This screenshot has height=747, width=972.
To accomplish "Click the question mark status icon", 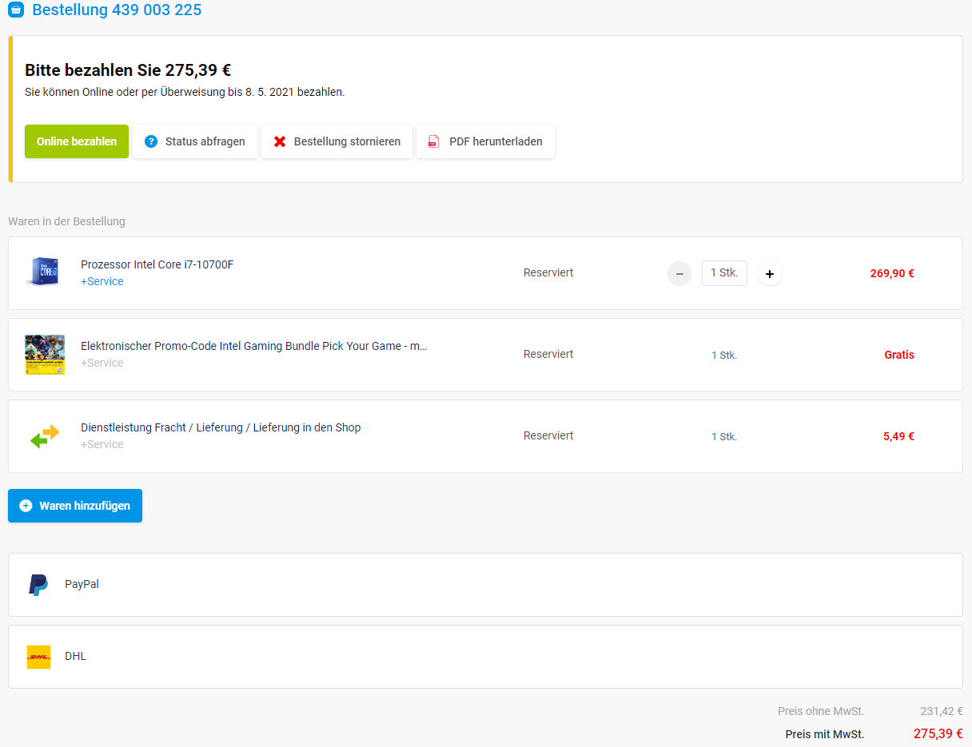I will (151, 141).
